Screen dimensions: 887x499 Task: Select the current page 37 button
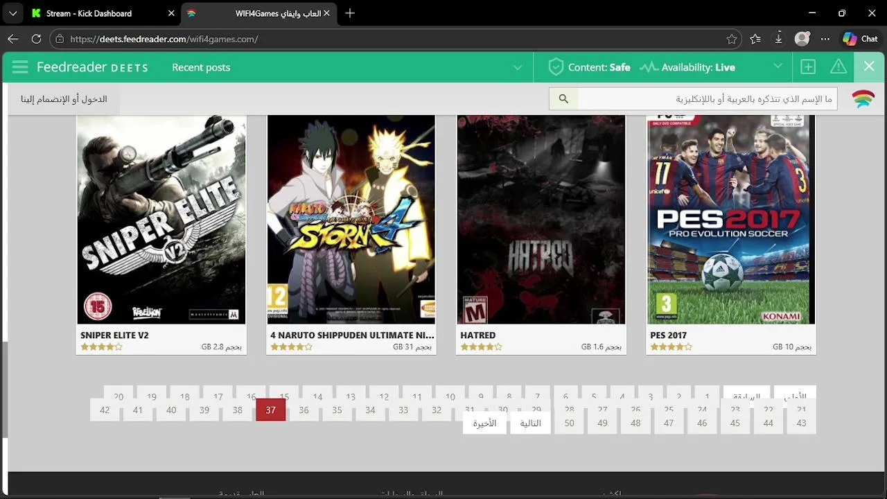[270, 410]
